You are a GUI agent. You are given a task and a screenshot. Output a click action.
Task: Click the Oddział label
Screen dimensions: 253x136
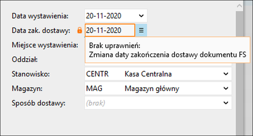pos(25,60)
